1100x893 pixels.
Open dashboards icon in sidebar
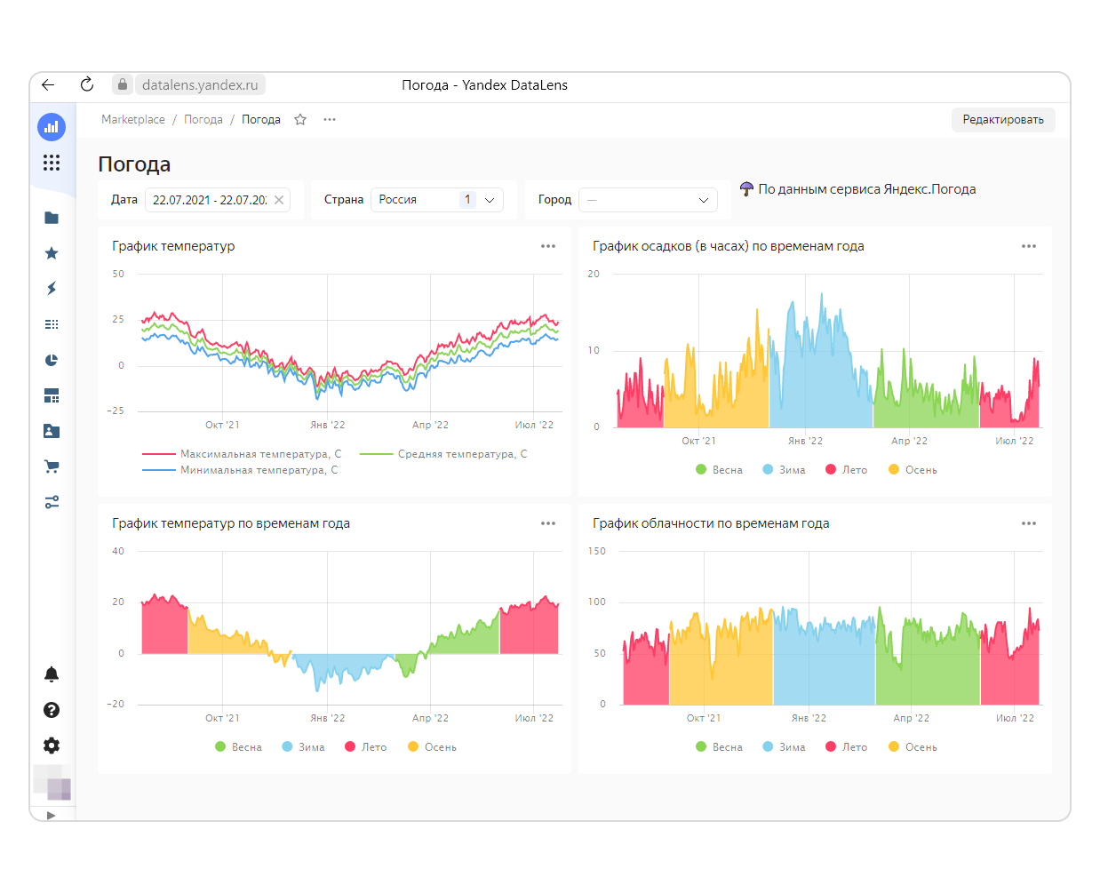52,395
